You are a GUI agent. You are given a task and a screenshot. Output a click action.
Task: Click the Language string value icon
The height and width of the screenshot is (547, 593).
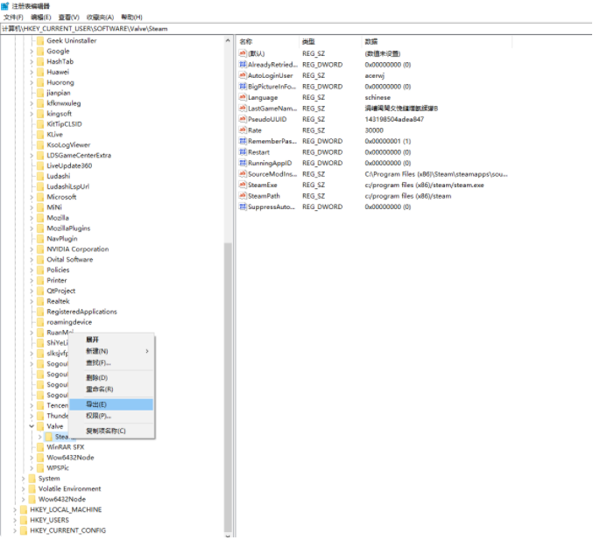pyautogui.click(x=243, y=97)
